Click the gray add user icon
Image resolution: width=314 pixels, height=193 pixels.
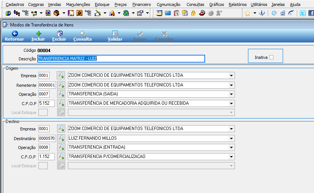point(219,13)
